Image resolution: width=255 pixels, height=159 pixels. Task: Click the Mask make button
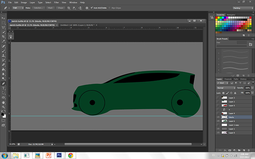point(50,8)
